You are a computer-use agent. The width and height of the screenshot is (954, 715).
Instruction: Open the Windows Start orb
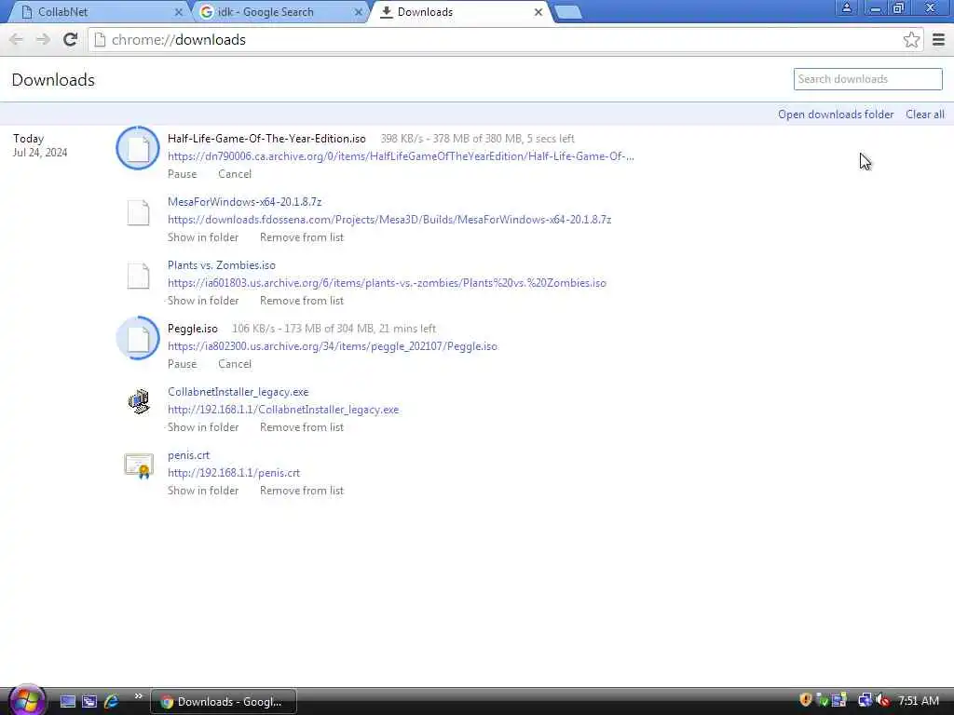[x=27, y=700]
